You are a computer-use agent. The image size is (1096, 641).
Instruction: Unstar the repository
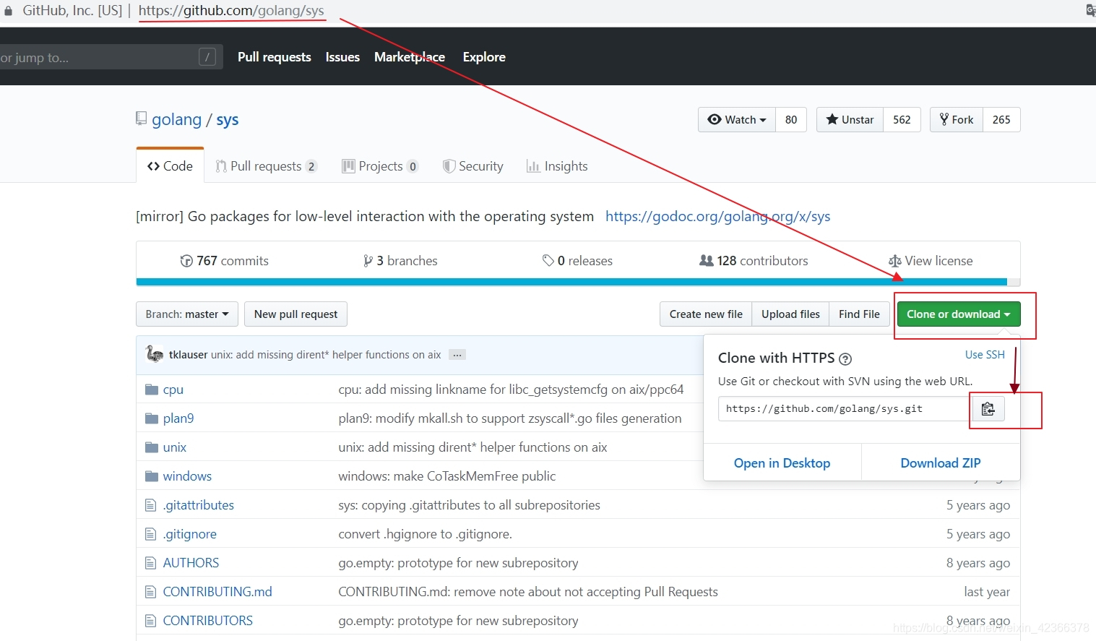(850, 120)
